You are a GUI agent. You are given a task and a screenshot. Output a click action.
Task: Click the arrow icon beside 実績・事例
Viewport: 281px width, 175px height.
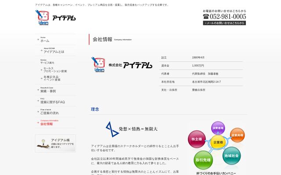pyautogui.click(x=38, y=90)
